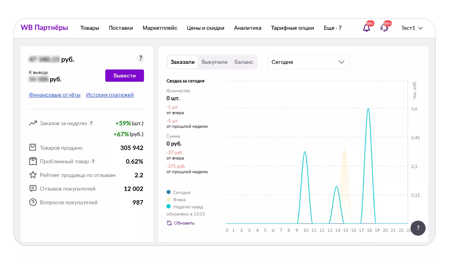Click the refresh arrows icon near Обновить
Screen dimensions: 449x264
(x=169, y=223)
